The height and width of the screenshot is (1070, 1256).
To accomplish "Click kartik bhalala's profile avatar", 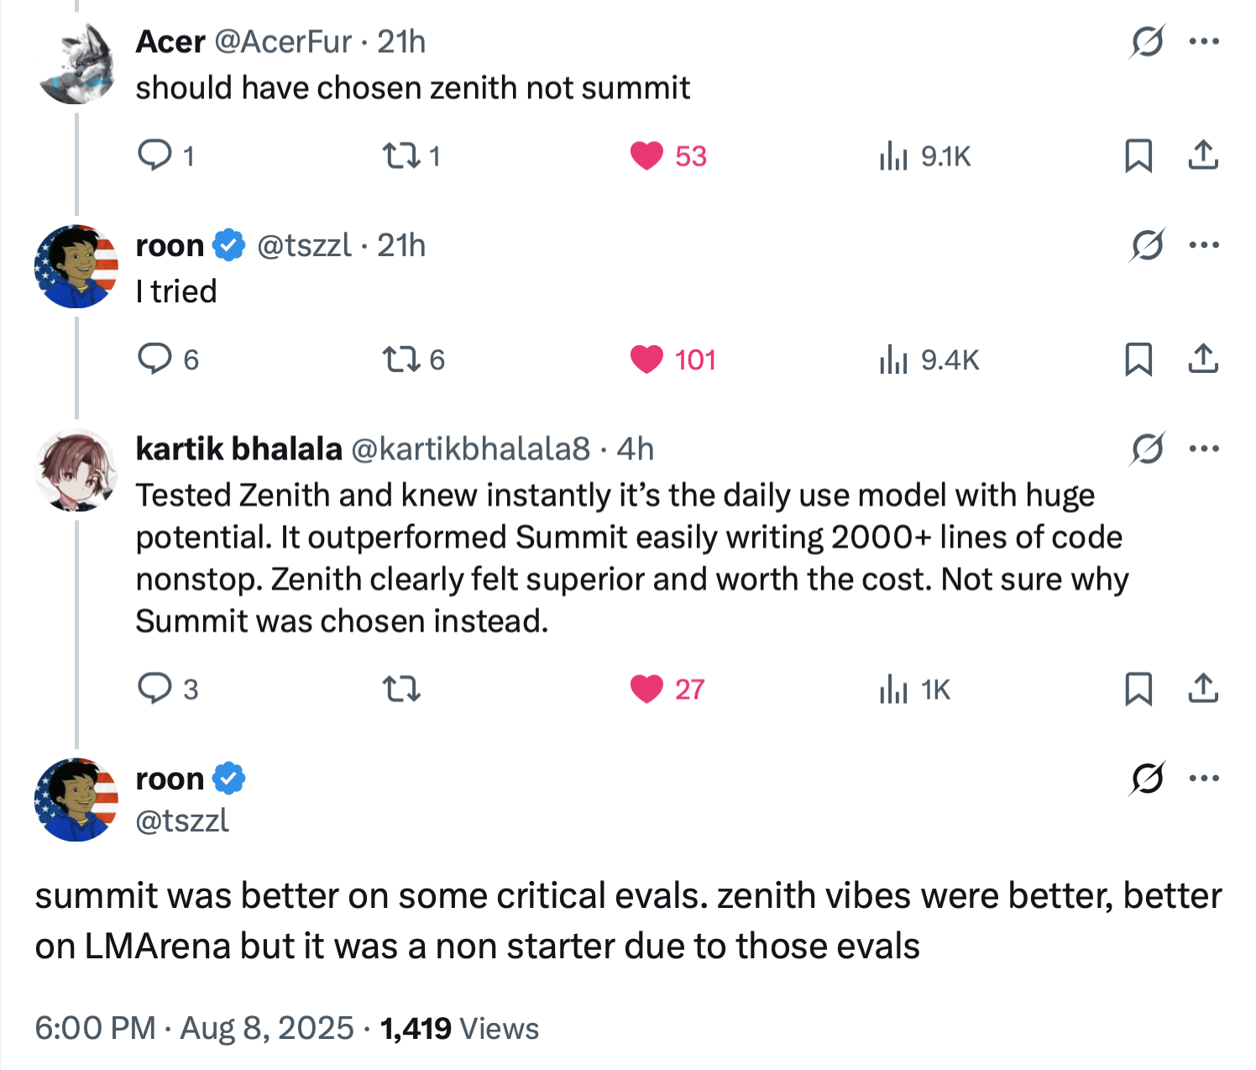I will pos(76,470).
